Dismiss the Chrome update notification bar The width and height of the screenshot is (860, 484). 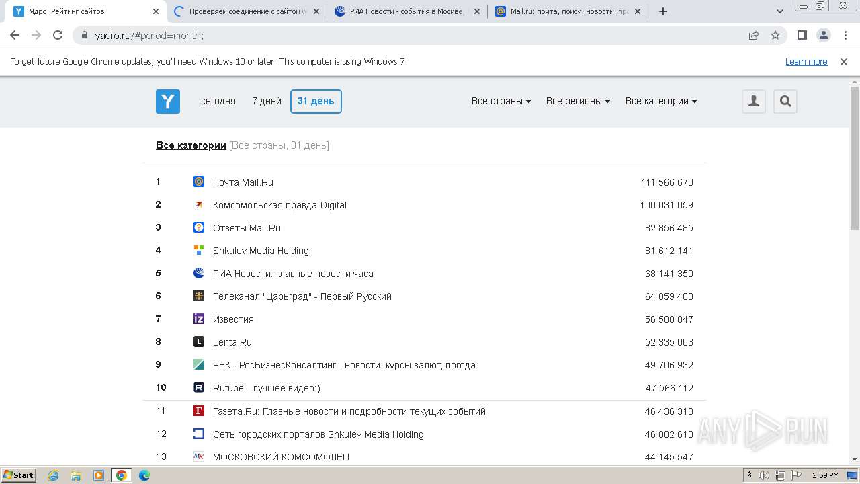(844, 61)
